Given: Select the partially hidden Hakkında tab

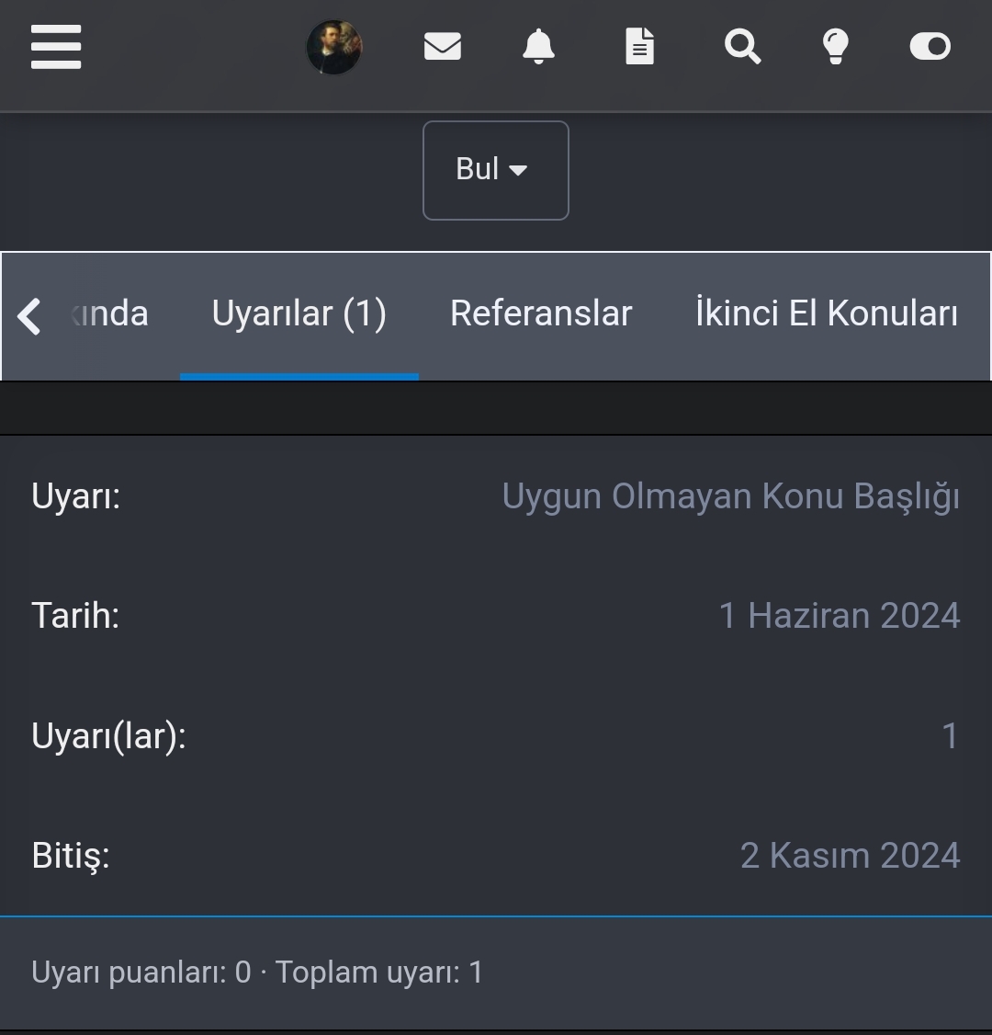Looking at the screenshot, I should pyautogui.click(x=110, y=314).
